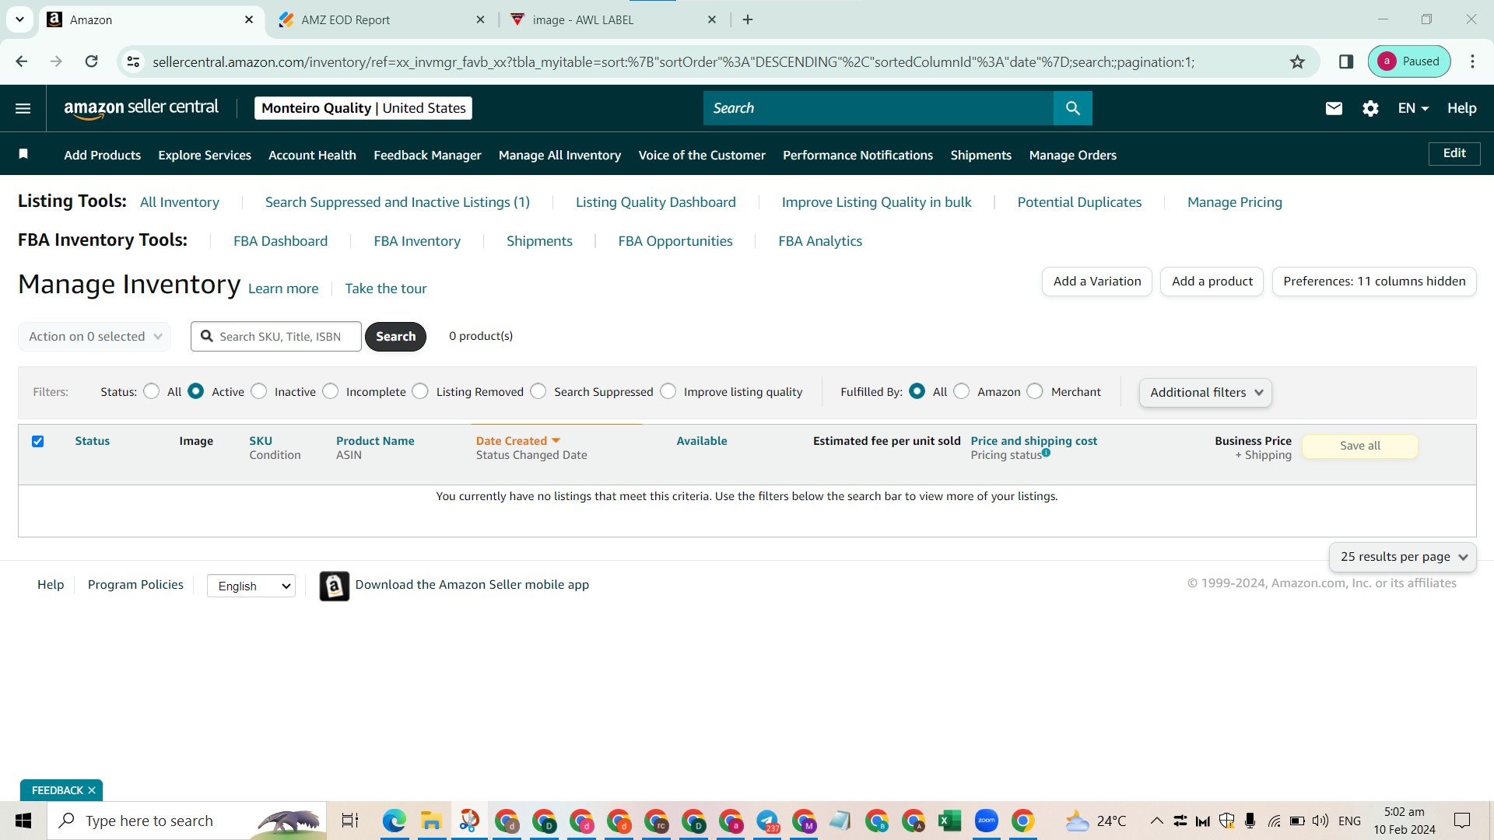Open the tab search dropdown arrow
Image resolution: width=1494 pixels, height=840 pixels.
coord(19,19)
